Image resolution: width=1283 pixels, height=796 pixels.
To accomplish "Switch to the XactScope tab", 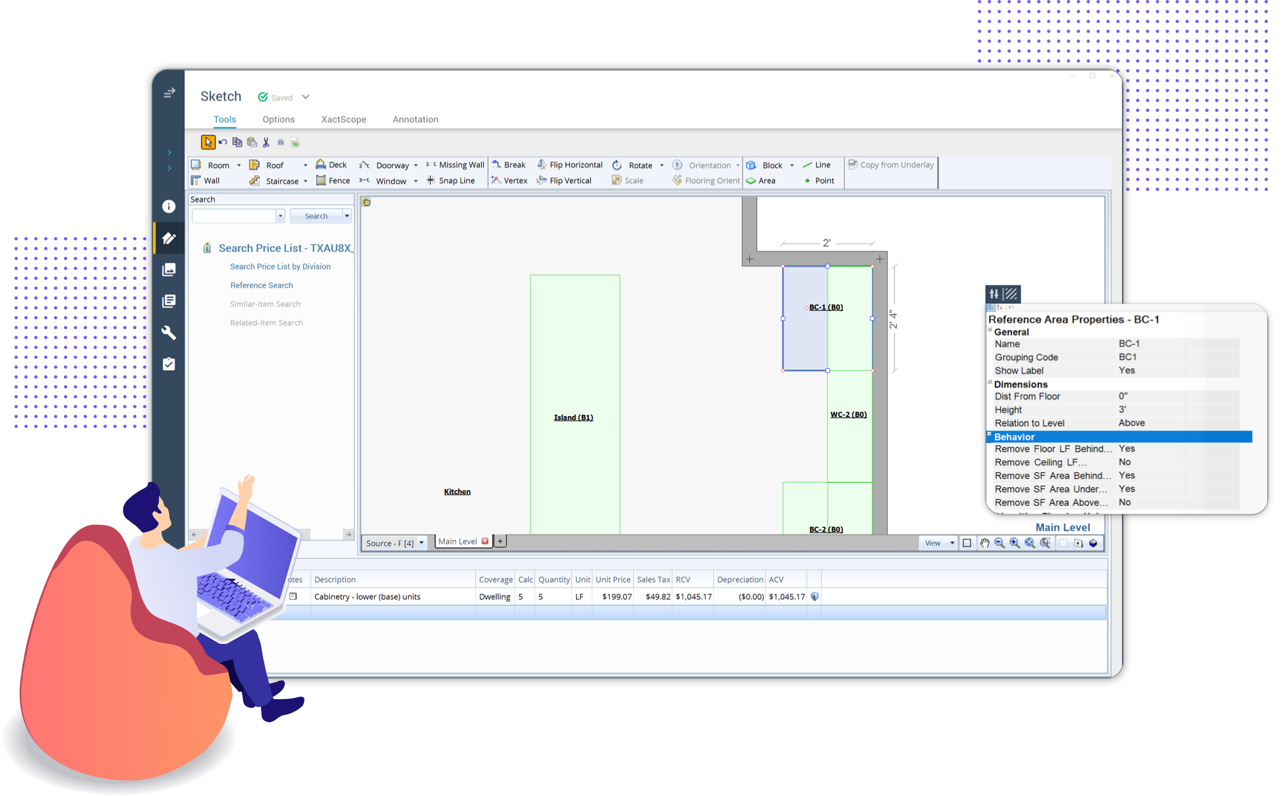I will pos(343,119).
